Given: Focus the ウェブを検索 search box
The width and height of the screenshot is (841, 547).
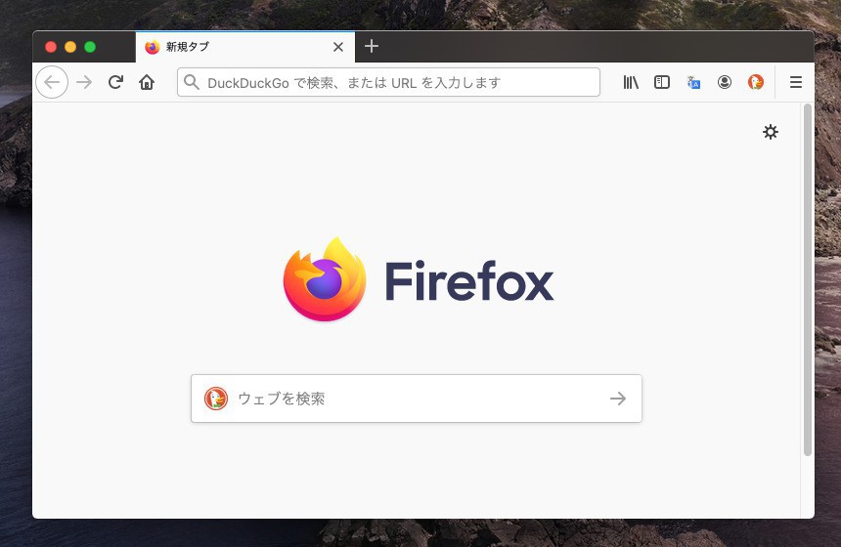Looking at the screenshot, I should click(417, 399).
